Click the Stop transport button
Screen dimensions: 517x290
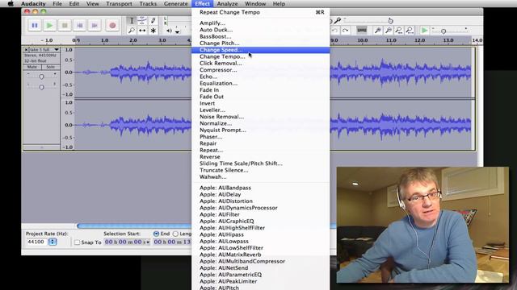point(65,25)
